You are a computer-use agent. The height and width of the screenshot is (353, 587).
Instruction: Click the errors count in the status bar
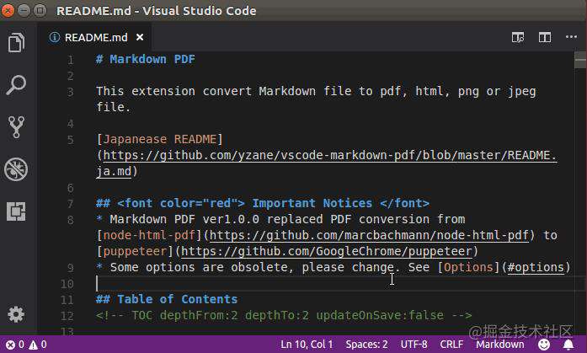click(x=14, y=345)
